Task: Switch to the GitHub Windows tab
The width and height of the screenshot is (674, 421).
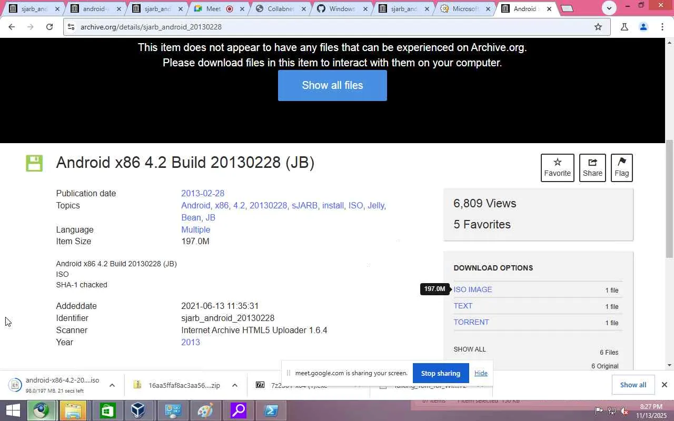Action: pos(342,9)
